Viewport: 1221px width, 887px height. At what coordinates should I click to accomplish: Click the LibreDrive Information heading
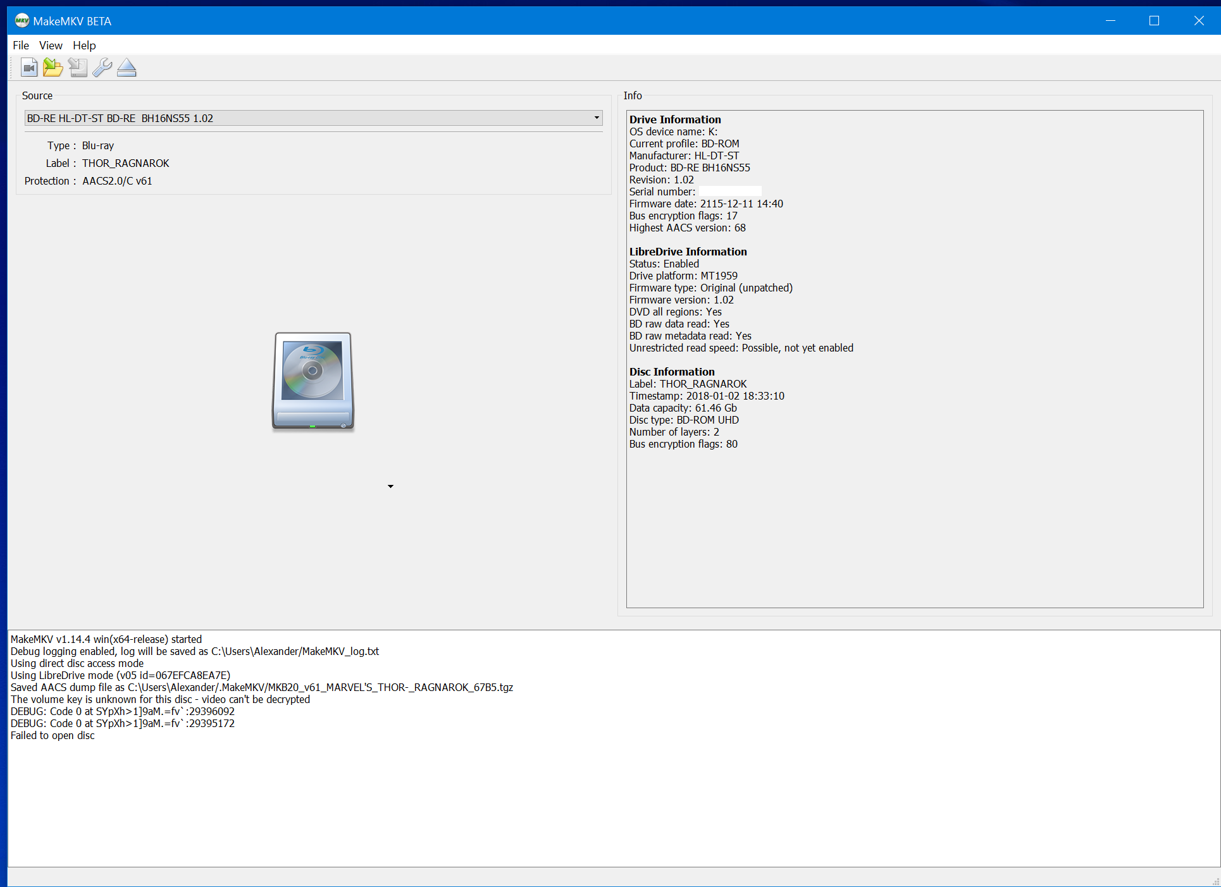(x=688, y=252)
